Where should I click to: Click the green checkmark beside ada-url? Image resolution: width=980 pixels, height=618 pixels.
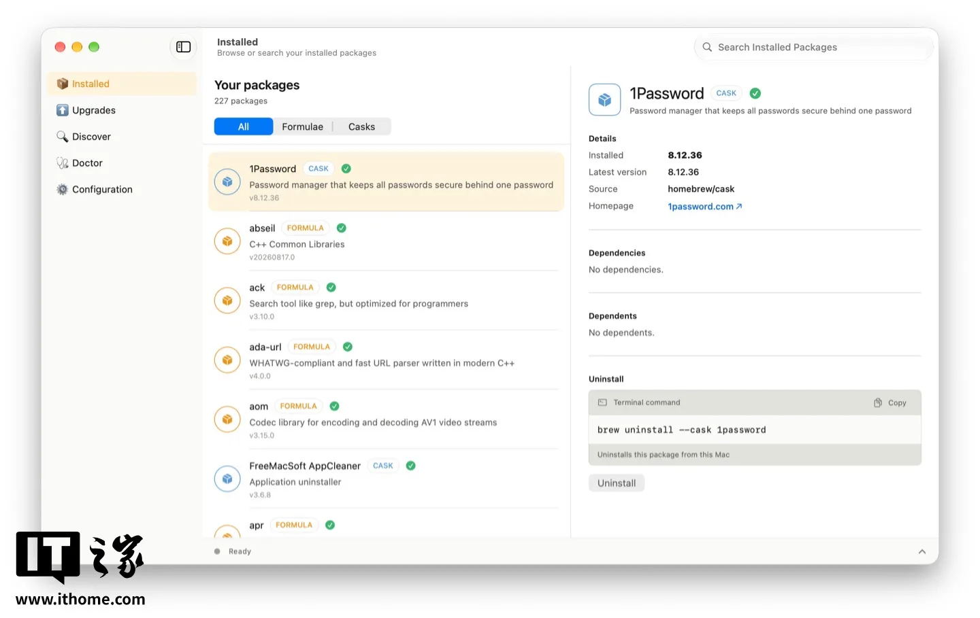348,347
